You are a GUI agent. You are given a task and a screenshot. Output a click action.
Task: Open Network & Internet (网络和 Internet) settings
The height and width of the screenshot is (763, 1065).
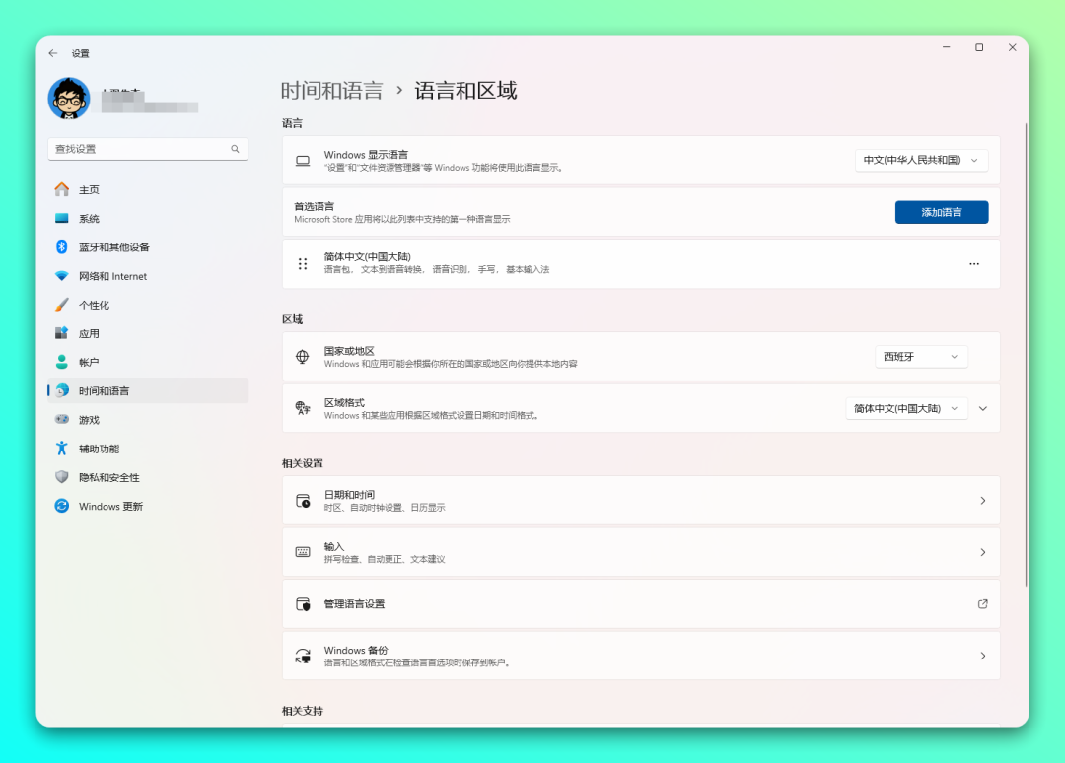pos(112,276)
